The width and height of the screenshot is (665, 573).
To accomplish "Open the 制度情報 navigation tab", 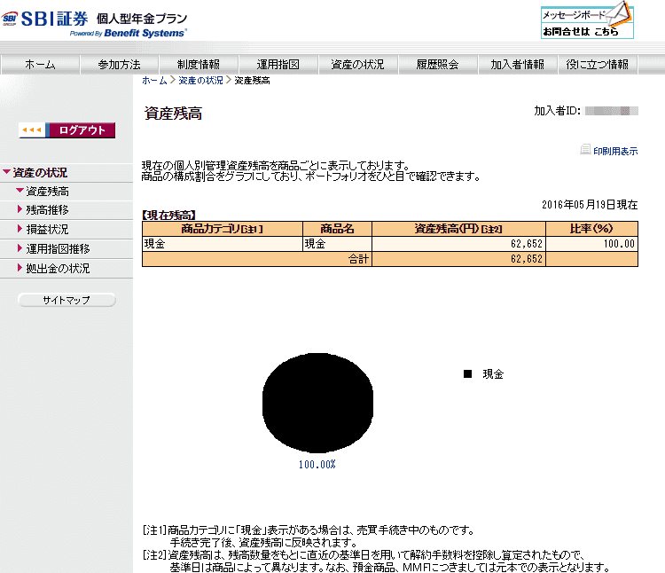I will pyautogui.click(x=199, y=65).
